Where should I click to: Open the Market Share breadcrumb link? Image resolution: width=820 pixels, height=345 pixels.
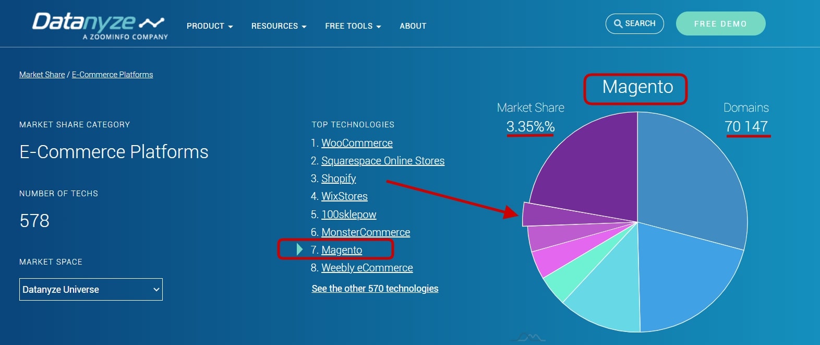pyautogui.click(x=42, y=75)
